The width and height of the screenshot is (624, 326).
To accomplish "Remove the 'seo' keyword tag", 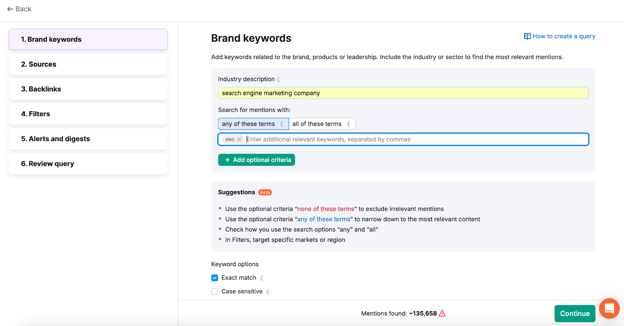I will (x=239, y=139).
